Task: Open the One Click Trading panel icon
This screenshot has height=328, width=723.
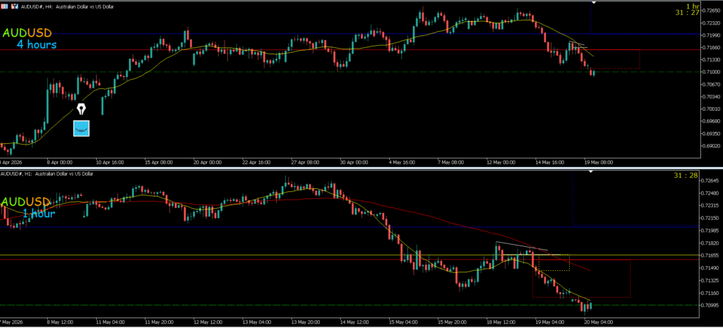Action: pyautogui.click(x=6, y=7)
